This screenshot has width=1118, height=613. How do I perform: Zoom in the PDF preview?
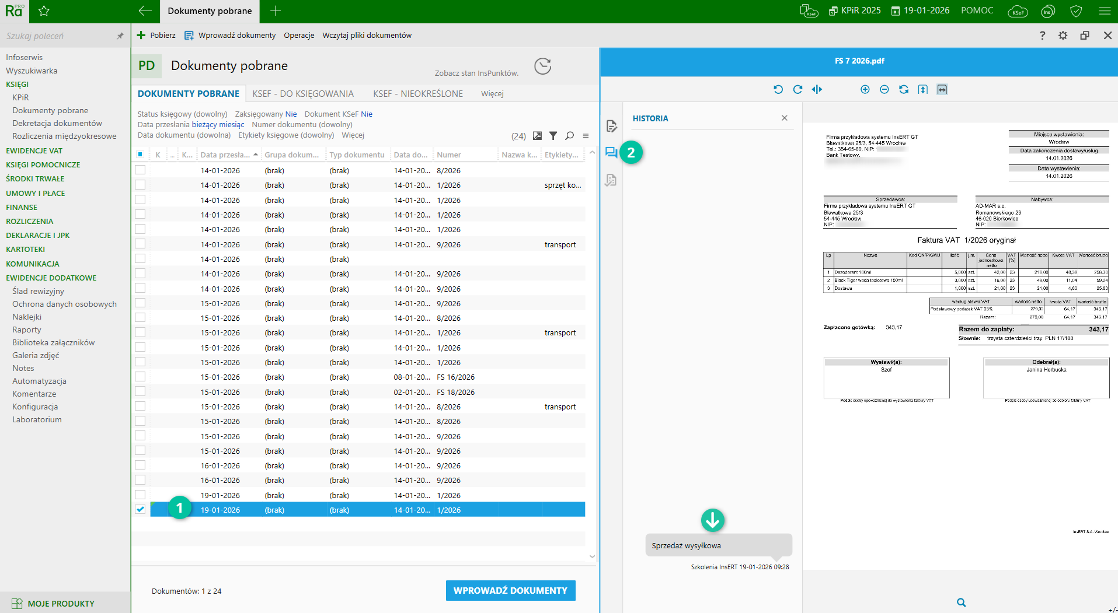click(x=865, y=89)
